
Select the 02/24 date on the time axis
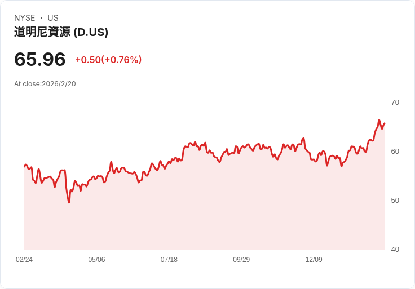24,260
